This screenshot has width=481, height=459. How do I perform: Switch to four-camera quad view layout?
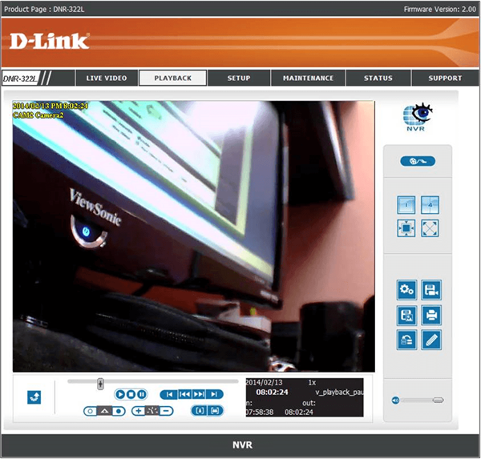430,204
